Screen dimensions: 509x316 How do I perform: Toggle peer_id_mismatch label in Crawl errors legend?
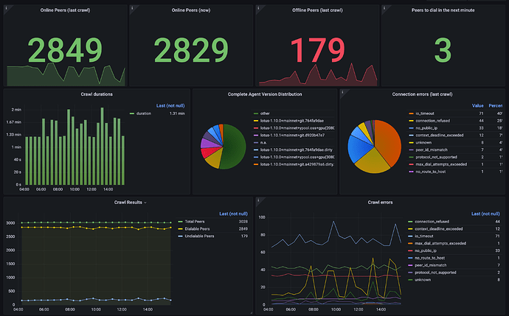click(431, 265)
